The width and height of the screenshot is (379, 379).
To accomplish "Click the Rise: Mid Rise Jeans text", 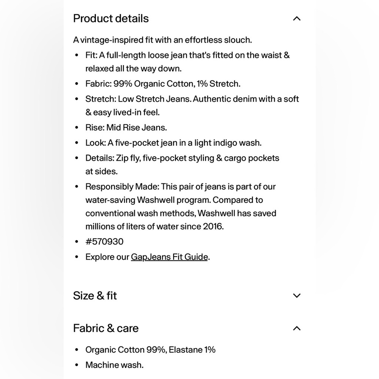I will pos(126,128).
